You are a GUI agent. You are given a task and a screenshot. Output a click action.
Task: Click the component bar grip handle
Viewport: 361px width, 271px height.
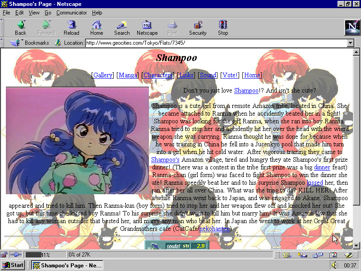tap(277, 255)
